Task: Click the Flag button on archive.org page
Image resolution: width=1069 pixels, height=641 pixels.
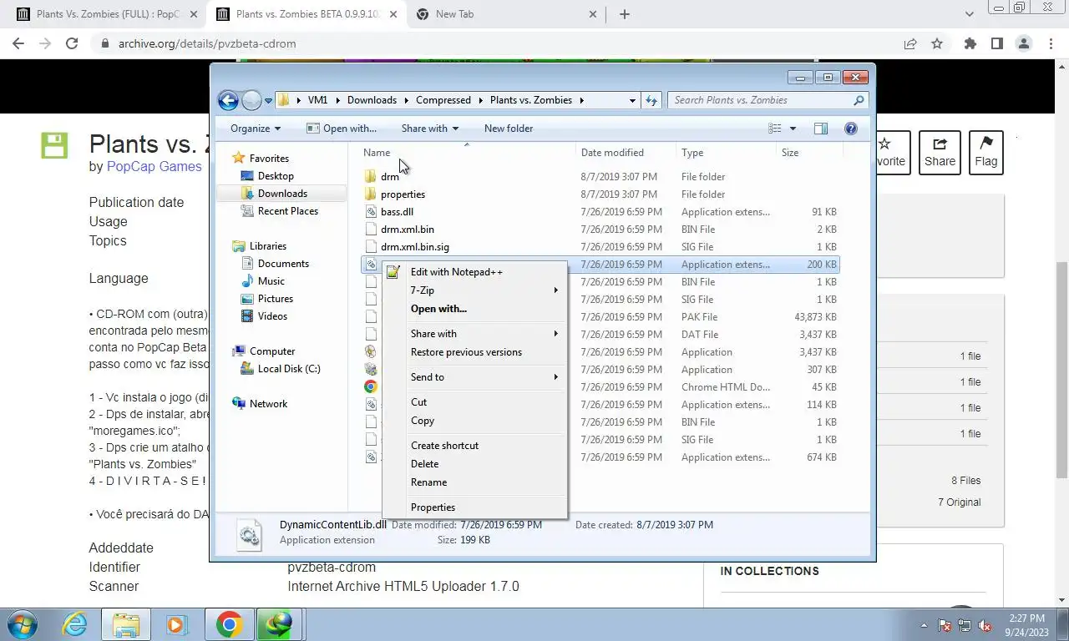Action: [x=986, y=153]
